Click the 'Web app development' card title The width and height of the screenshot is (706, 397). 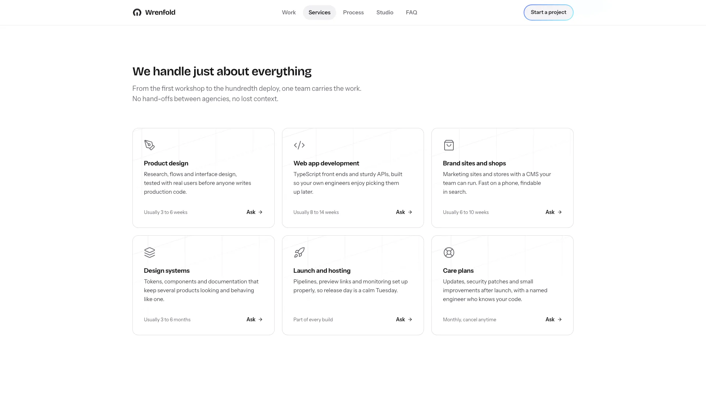[x=326, y=163]
